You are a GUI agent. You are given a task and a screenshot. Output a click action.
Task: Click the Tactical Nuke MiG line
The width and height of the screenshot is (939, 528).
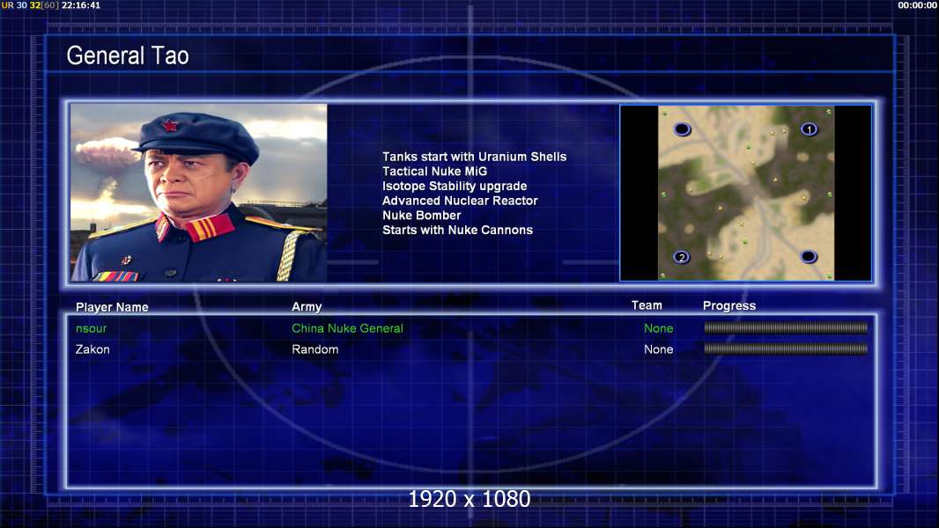(x=435, y=171)
